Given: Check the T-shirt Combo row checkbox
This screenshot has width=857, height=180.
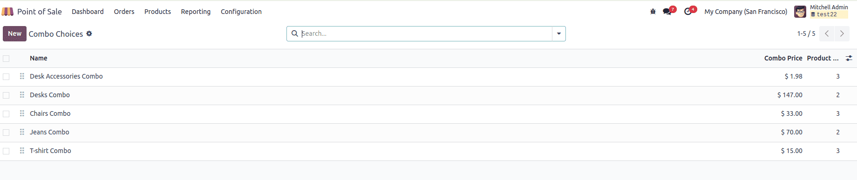Looking at the screenshot, I should pos(6,151).
